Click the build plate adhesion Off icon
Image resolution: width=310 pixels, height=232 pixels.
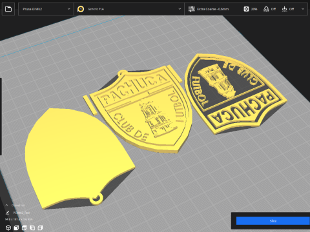(284, 9)
